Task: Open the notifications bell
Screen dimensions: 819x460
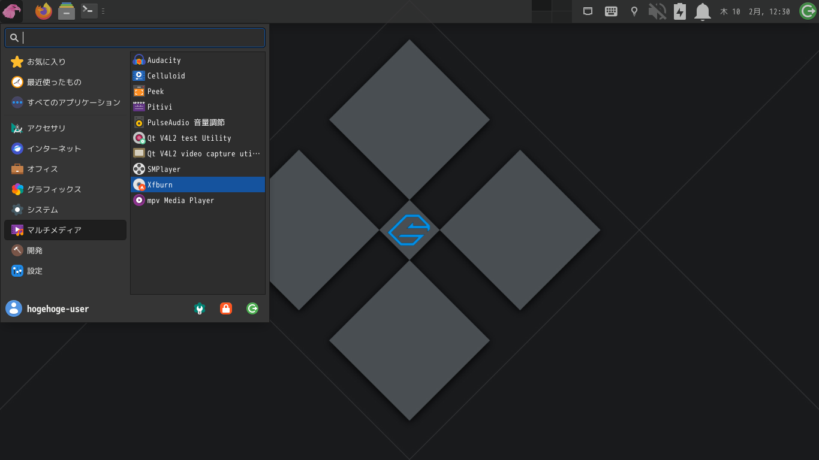Action: pyautogui.click(x=702, y=11)
